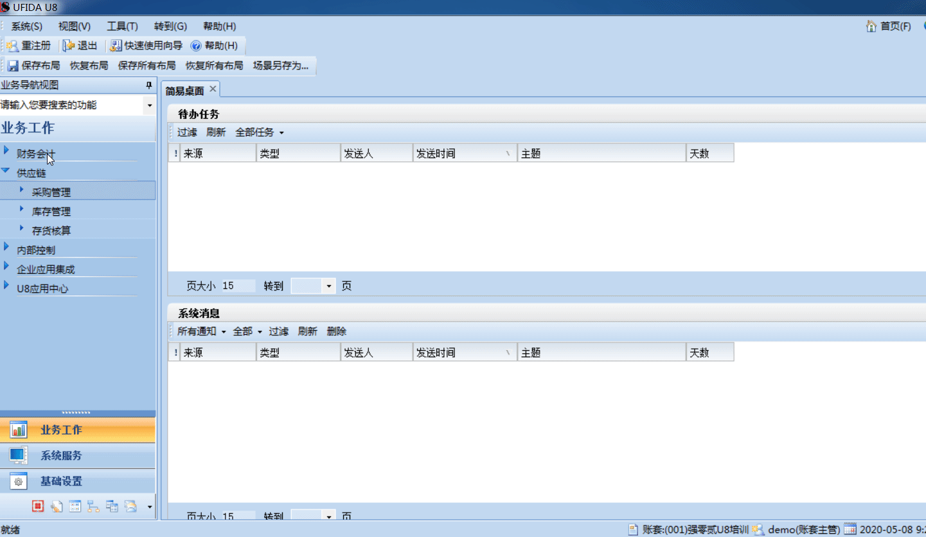Screen dimensions: 926x537
Task: Click 删除 in the 系统消息 toolbar
Action: click(x=336, y=331)
